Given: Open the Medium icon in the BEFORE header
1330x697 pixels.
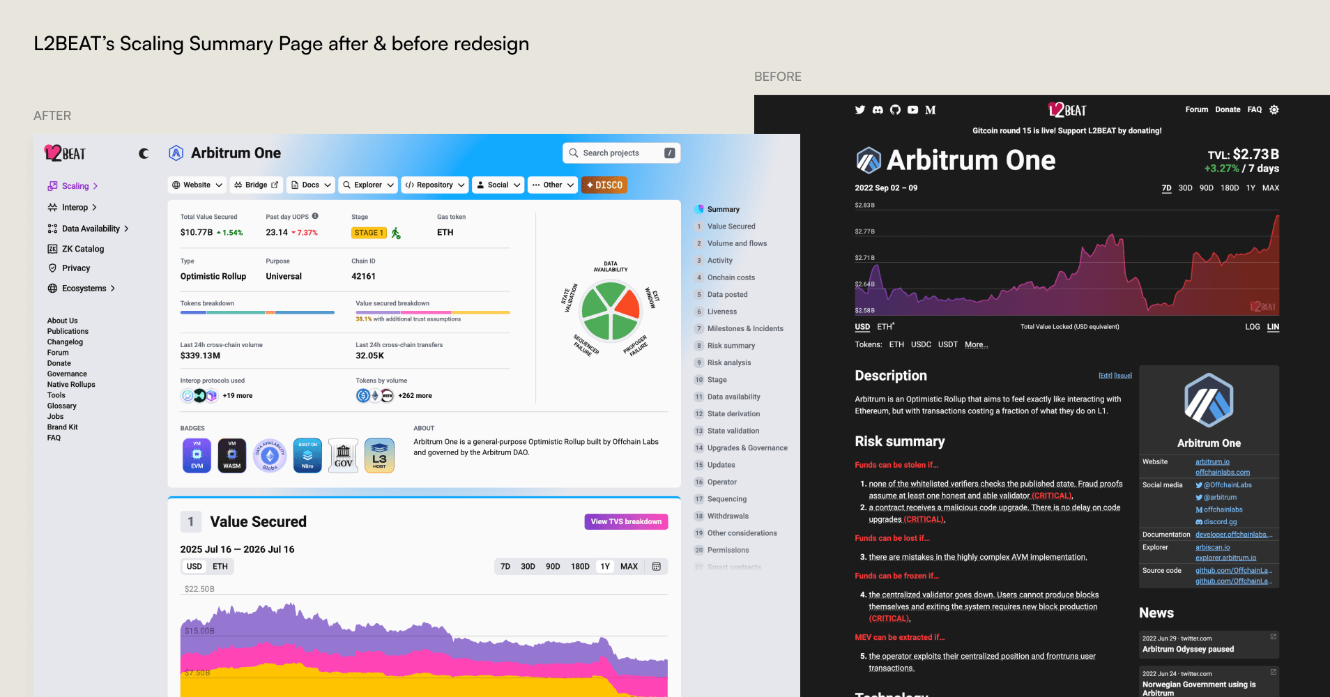Looking at the screenshot, I should coord(931,110).
